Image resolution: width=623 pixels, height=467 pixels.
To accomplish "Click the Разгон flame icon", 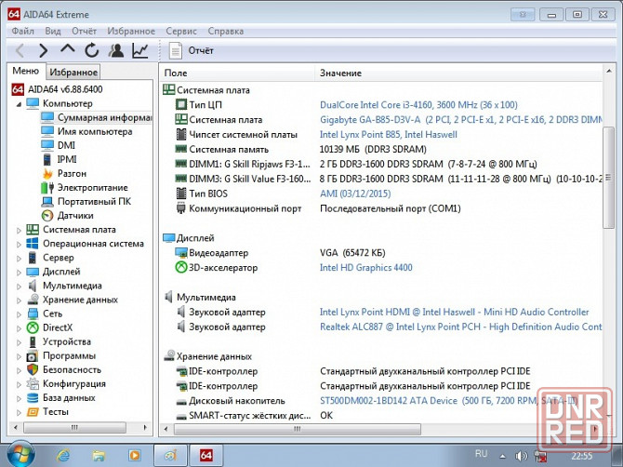I will 47,173.
